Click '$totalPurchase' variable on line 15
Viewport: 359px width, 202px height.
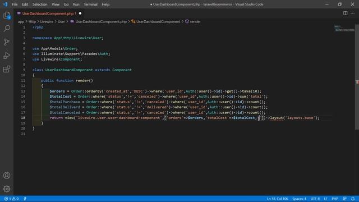point(65,102)
